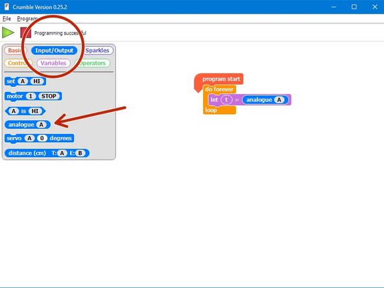Maximize the Crumble window

(x=354, y=7)
